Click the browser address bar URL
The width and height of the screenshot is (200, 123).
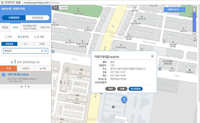(42, 2)
